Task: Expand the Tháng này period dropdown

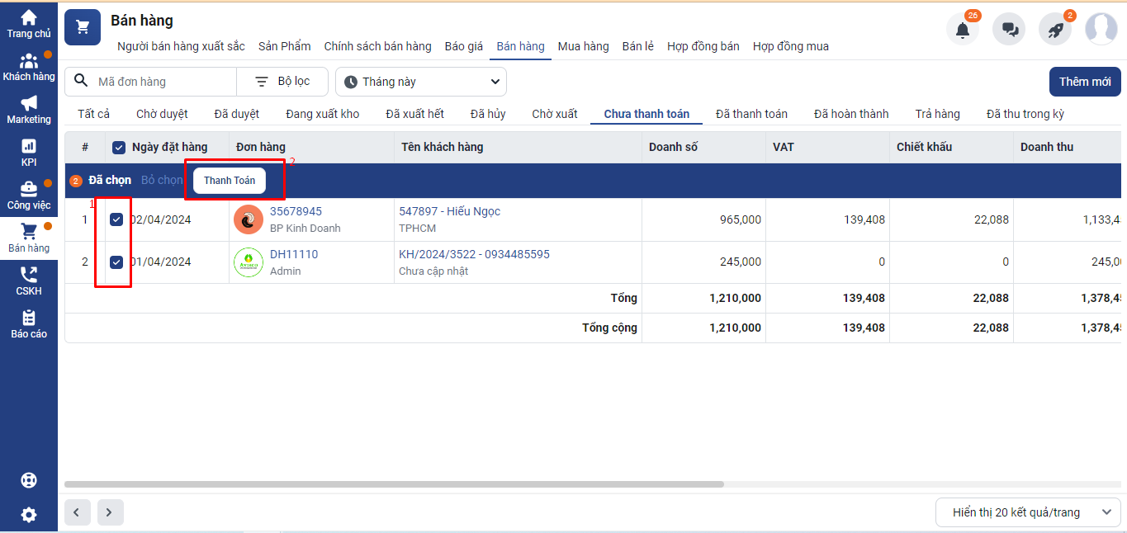Action: [x=421, y=82]
